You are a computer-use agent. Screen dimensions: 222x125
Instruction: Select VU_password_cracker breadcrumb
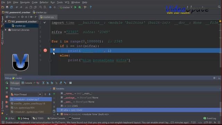click(x=16, y=12)
